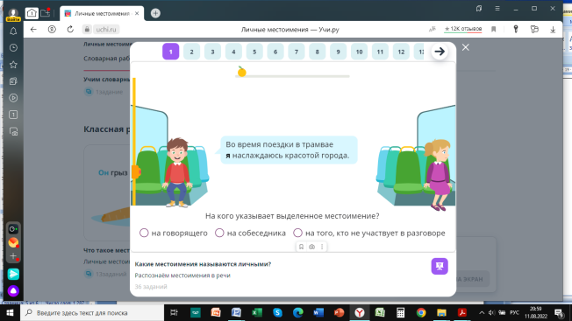Open browser history clock icon
Viewport: 572px width, 321px height.
click(x=13, y=47)
